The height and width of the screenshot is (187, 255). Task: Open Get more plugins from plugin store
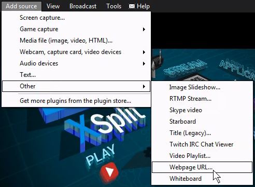76,101
